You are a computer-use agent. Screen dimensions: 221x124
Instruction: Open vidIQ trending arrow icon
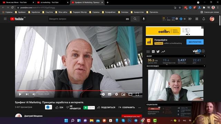(x=163, y=52)
